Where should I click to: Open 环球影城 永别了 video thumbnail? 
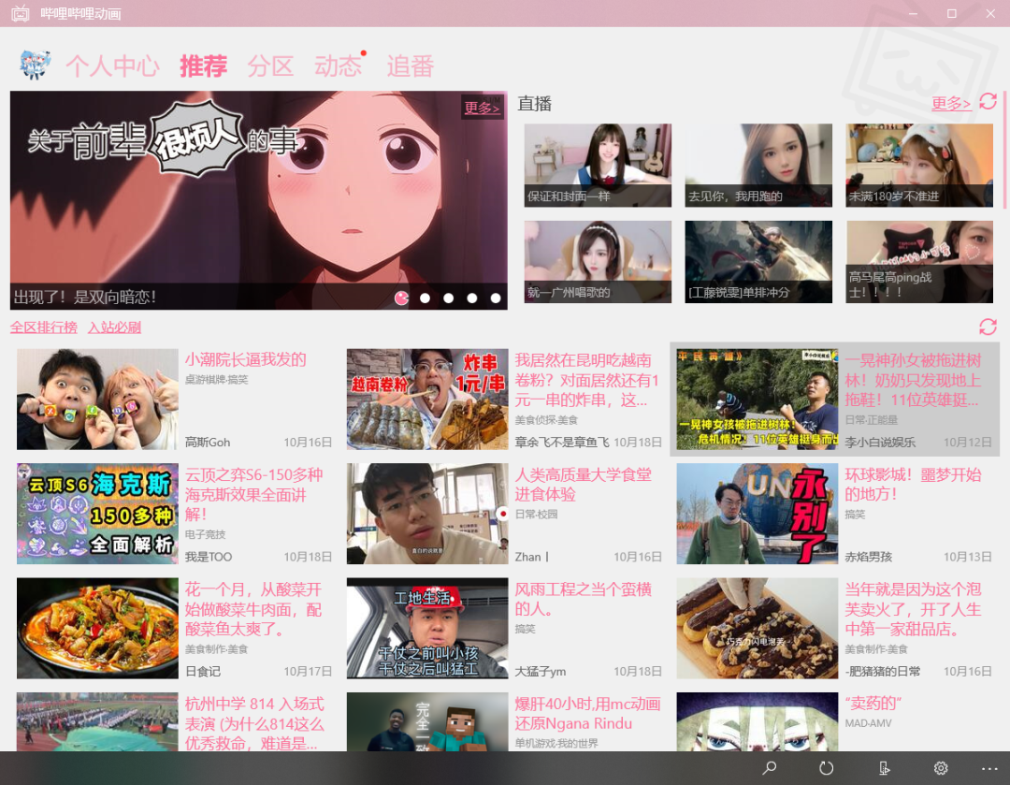click(757, 514)
